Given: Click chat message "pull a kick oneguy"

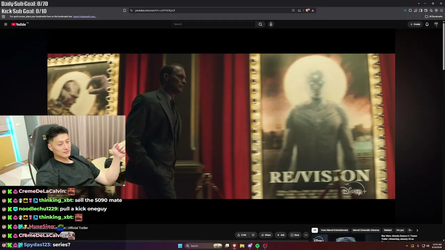Looking at the screenshot, I should tap(83, 209).
